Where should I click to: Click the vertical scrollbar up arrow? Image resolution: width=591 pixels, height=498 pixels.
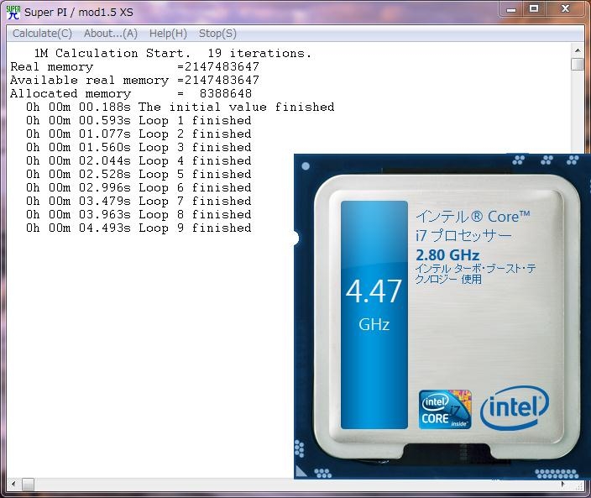click(578, 50)
